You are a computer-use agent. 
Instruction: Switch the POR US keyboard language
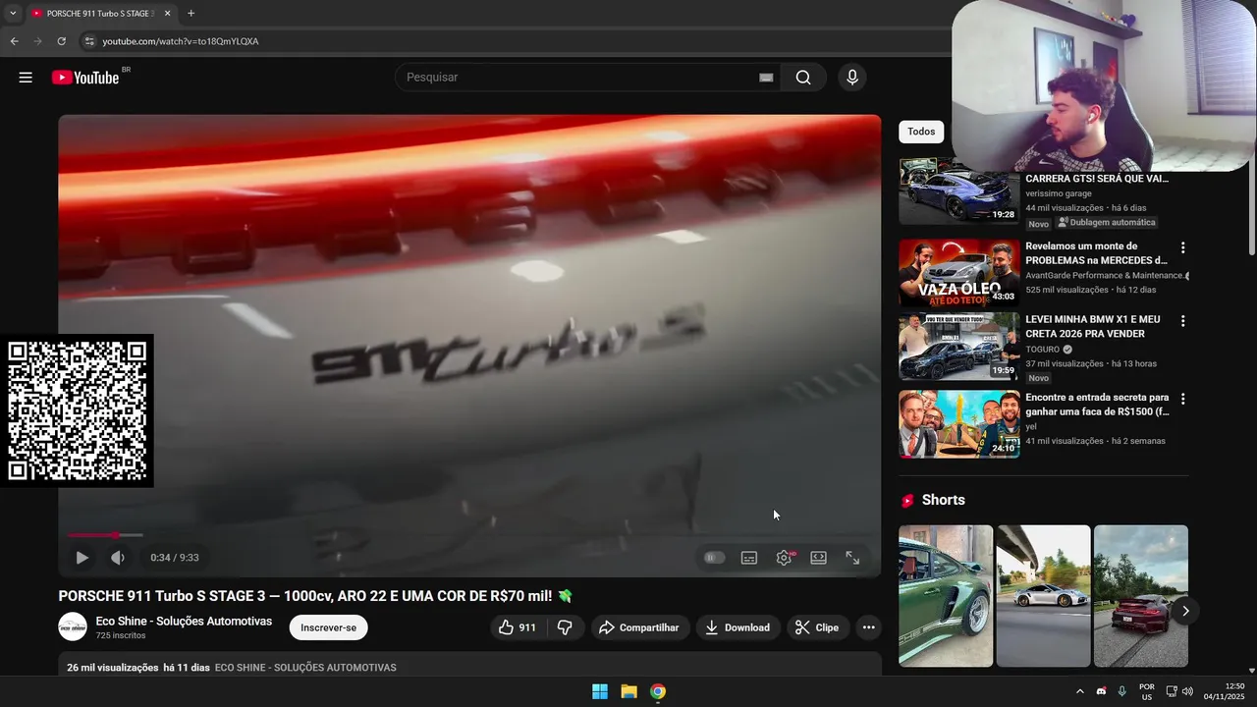coord(1147,691)
